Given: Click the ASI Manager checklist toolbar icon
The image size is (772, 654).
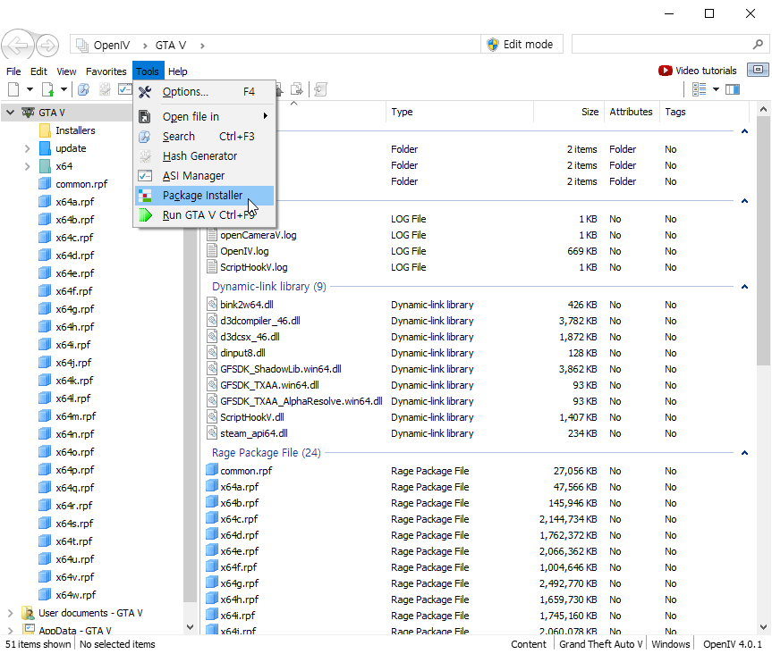Looking at the screenshot, I should [125, 89].
